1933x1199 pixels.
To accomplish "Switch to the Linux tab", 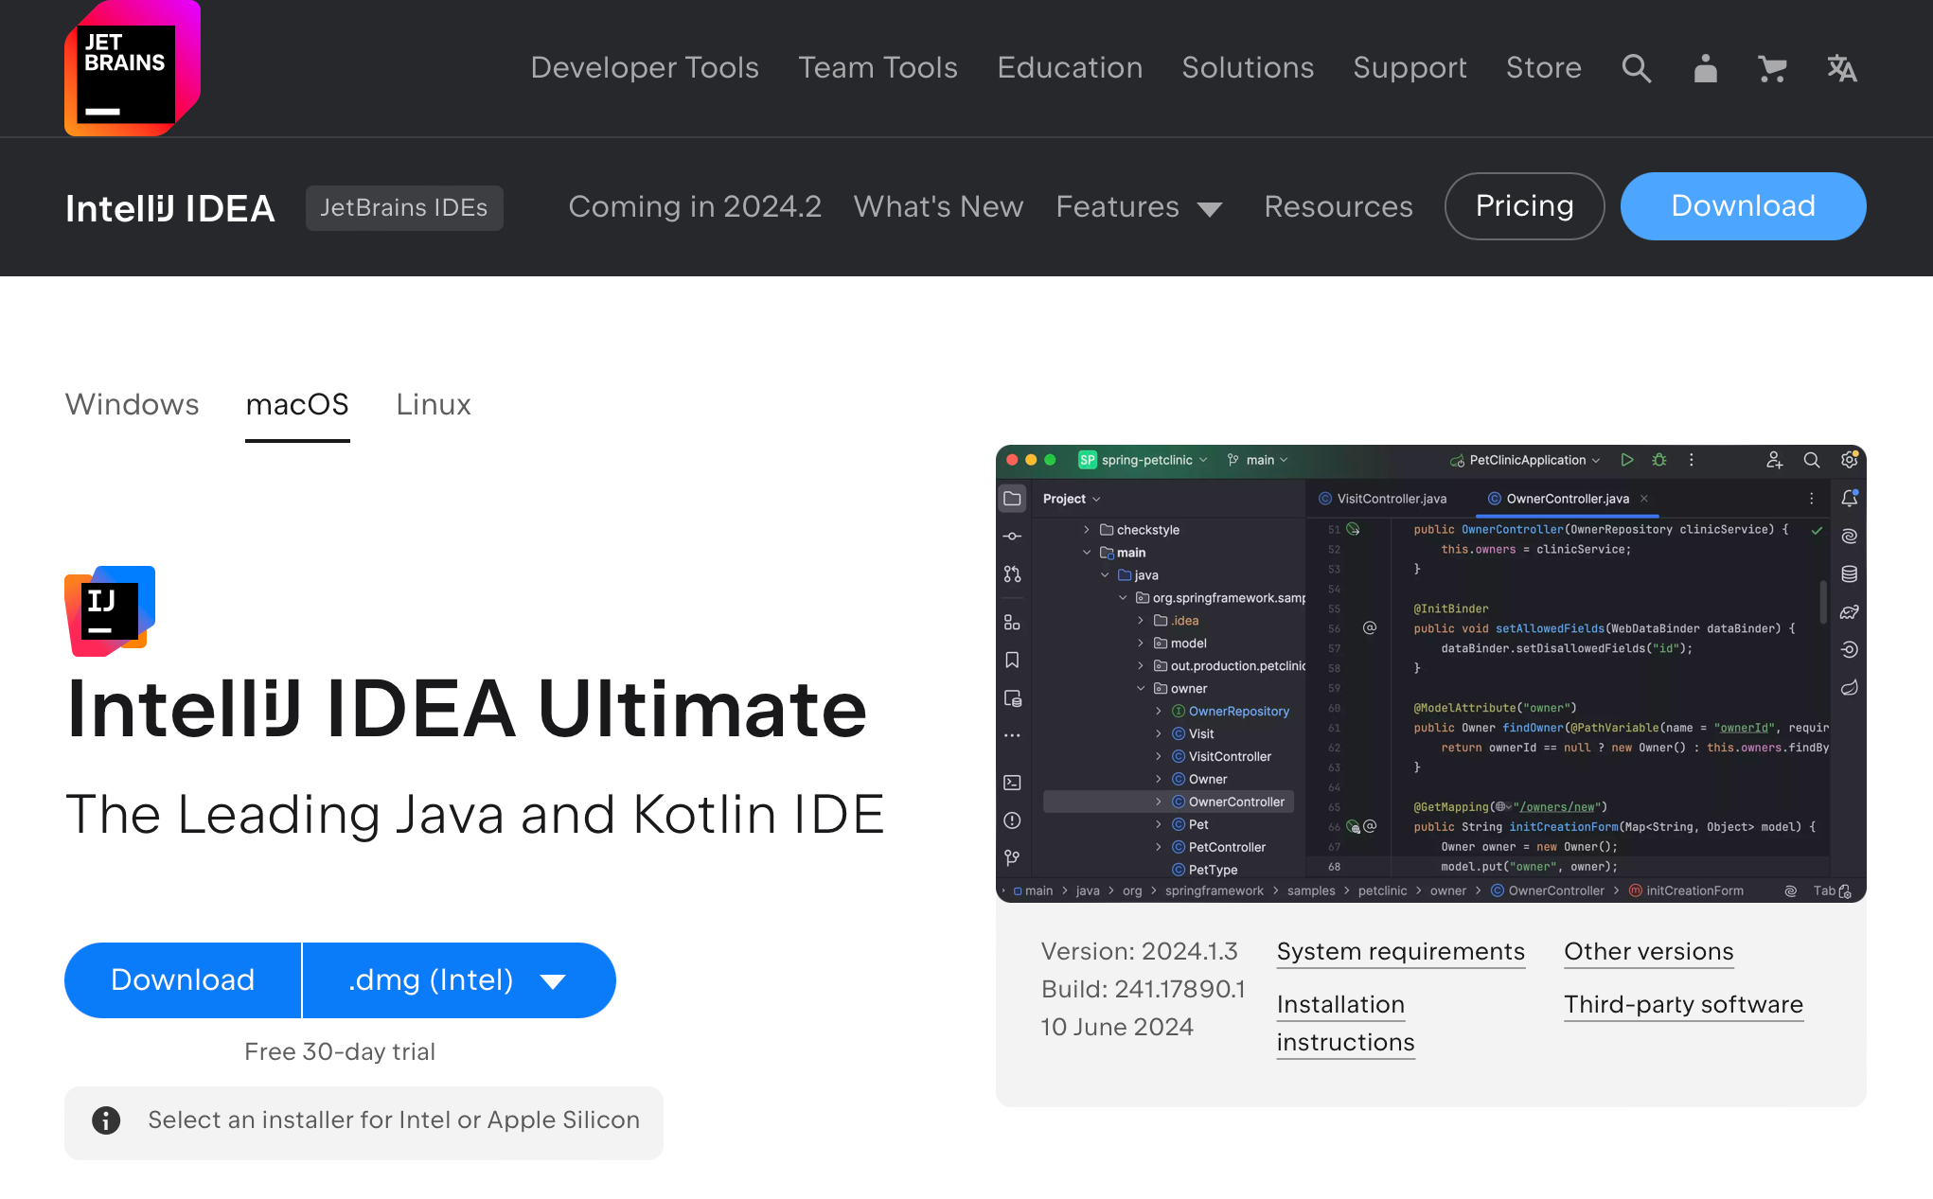I will click(433, 405).
